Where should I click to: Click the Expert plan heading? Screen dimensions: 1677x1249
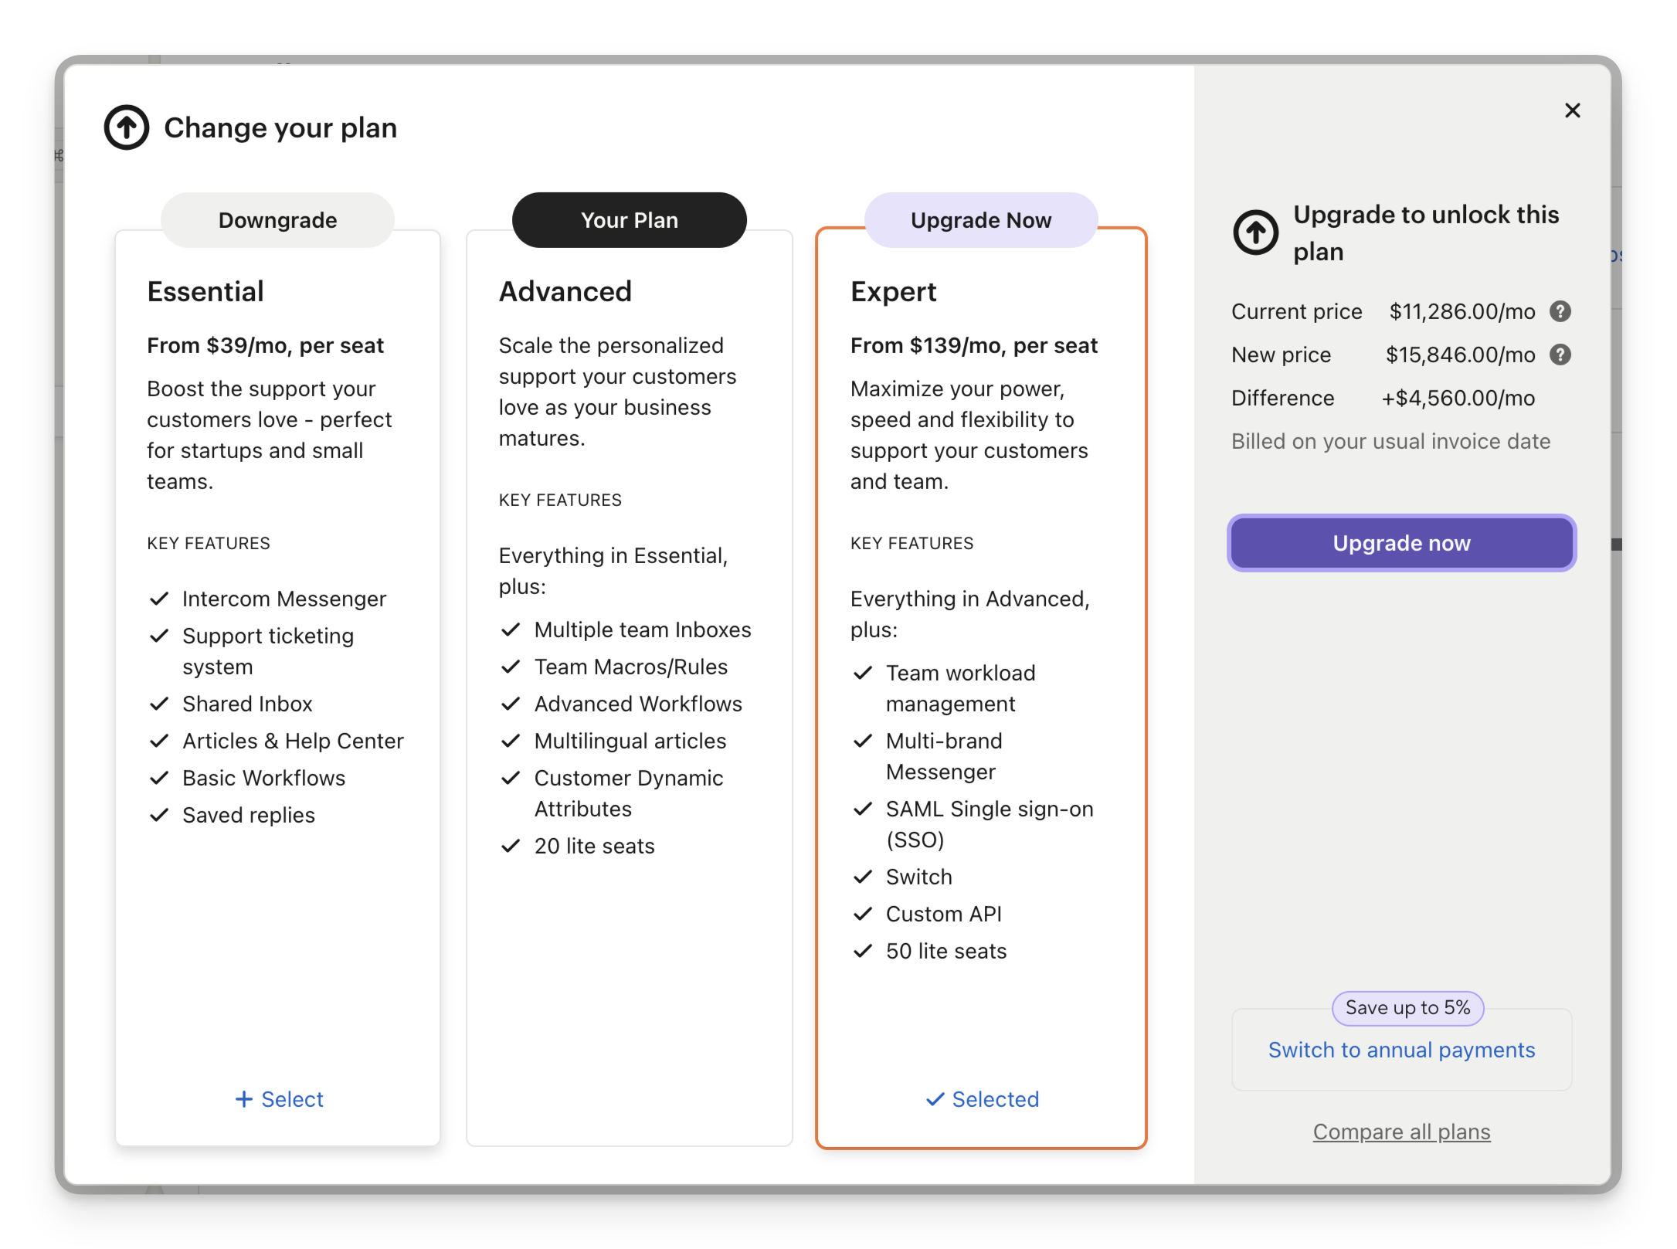pos(893,291)
